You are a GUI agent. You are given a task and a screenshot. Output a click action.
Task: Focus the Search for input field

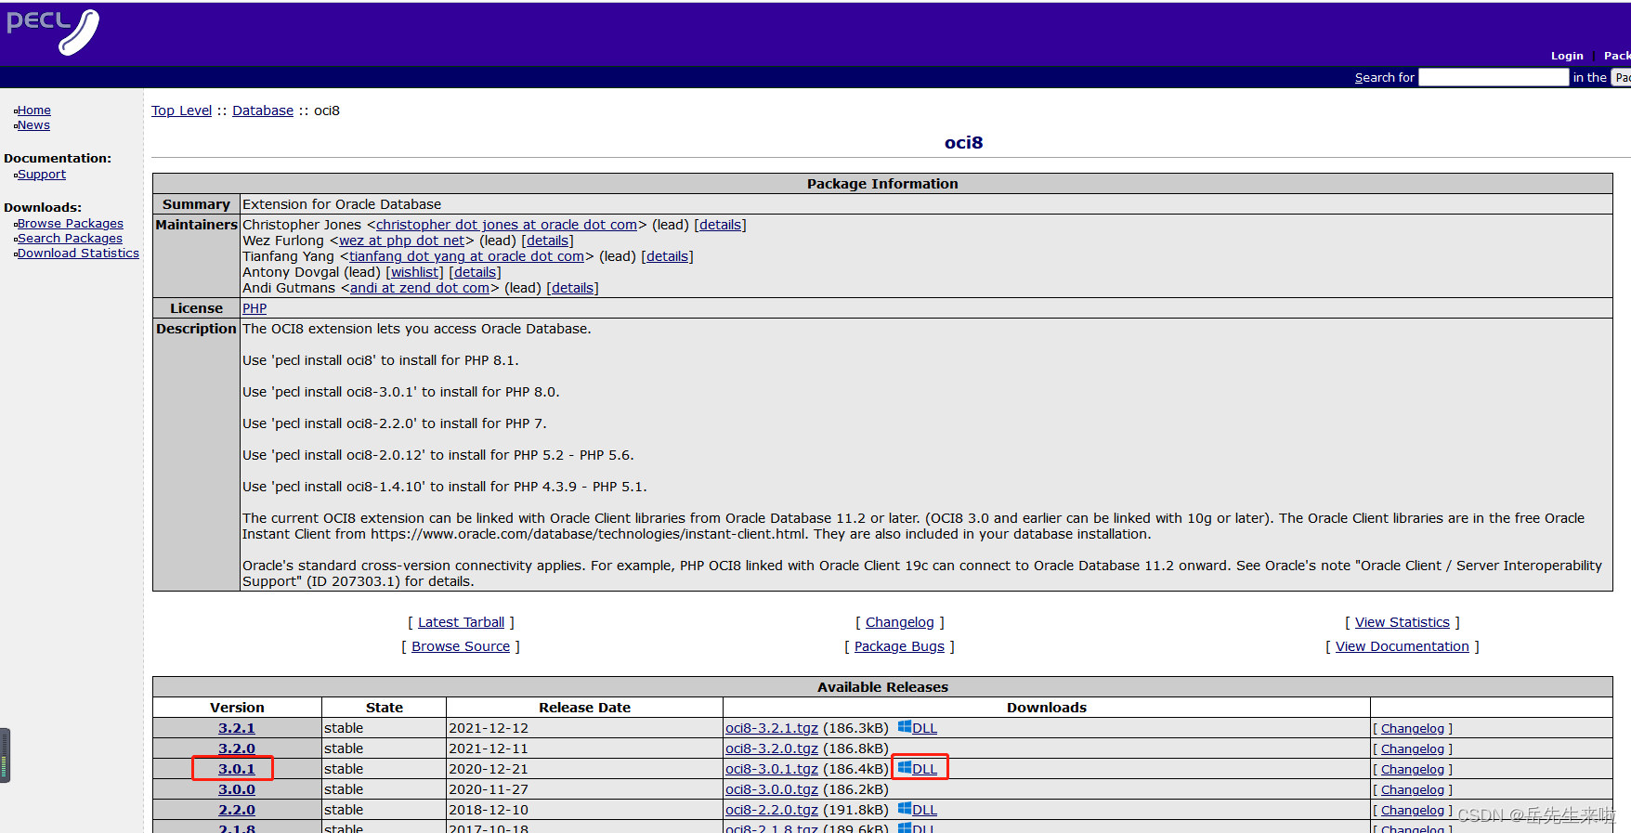1494,77
